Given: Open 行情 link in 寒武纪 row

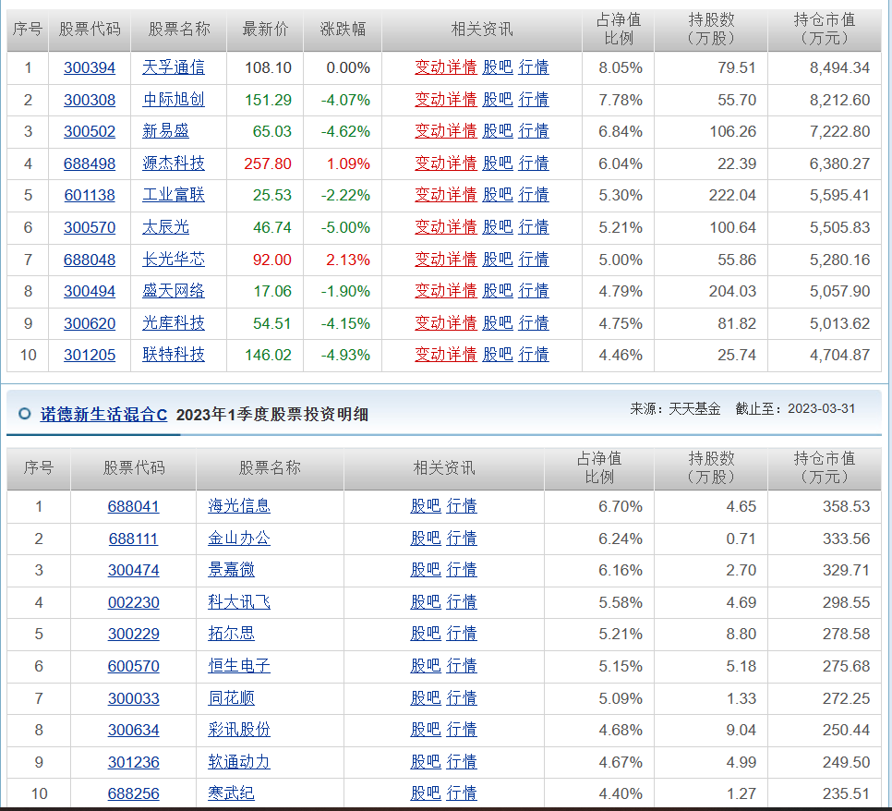Looking at the screenshot, I should (x=462, y=794).
